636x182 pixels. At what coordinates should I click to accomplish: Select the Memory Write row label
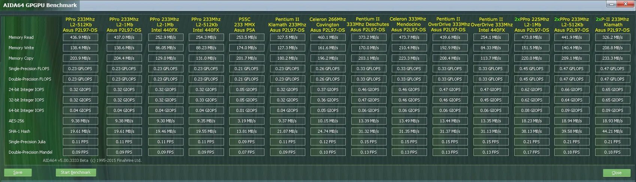[21, 48]
